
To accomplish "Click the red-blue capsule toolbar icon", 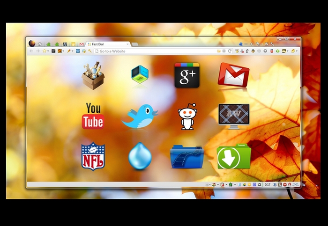I will pyautogui.click(x=272, y=51).
